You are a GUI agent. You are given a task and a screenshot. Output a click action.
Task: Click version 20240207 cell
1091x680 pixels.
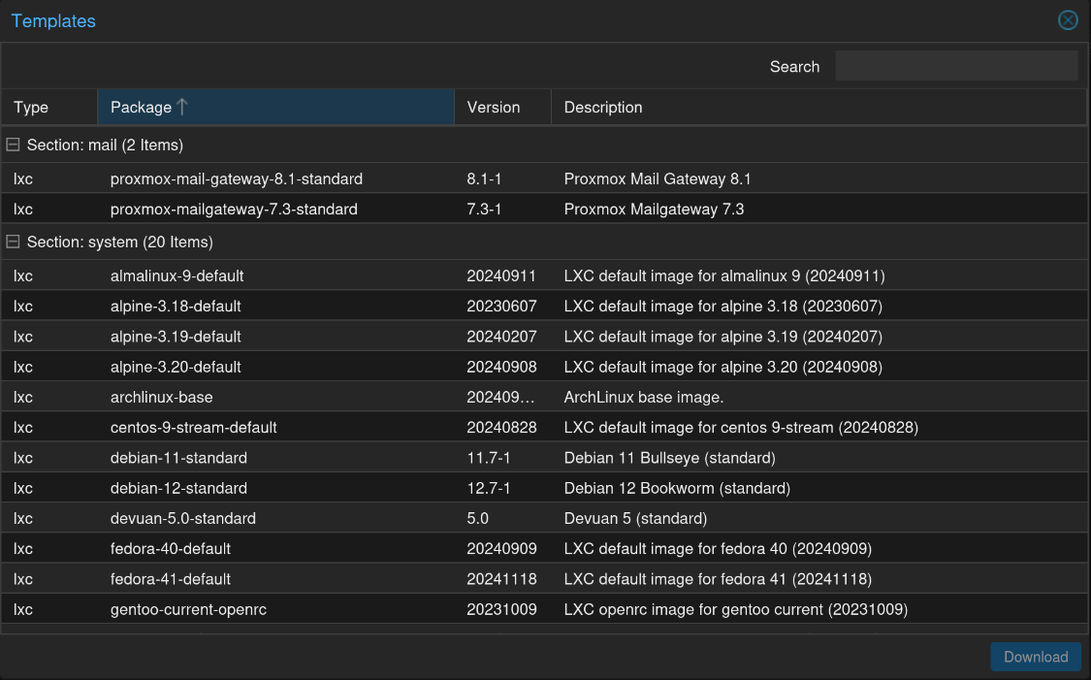[x=501, y=337]
